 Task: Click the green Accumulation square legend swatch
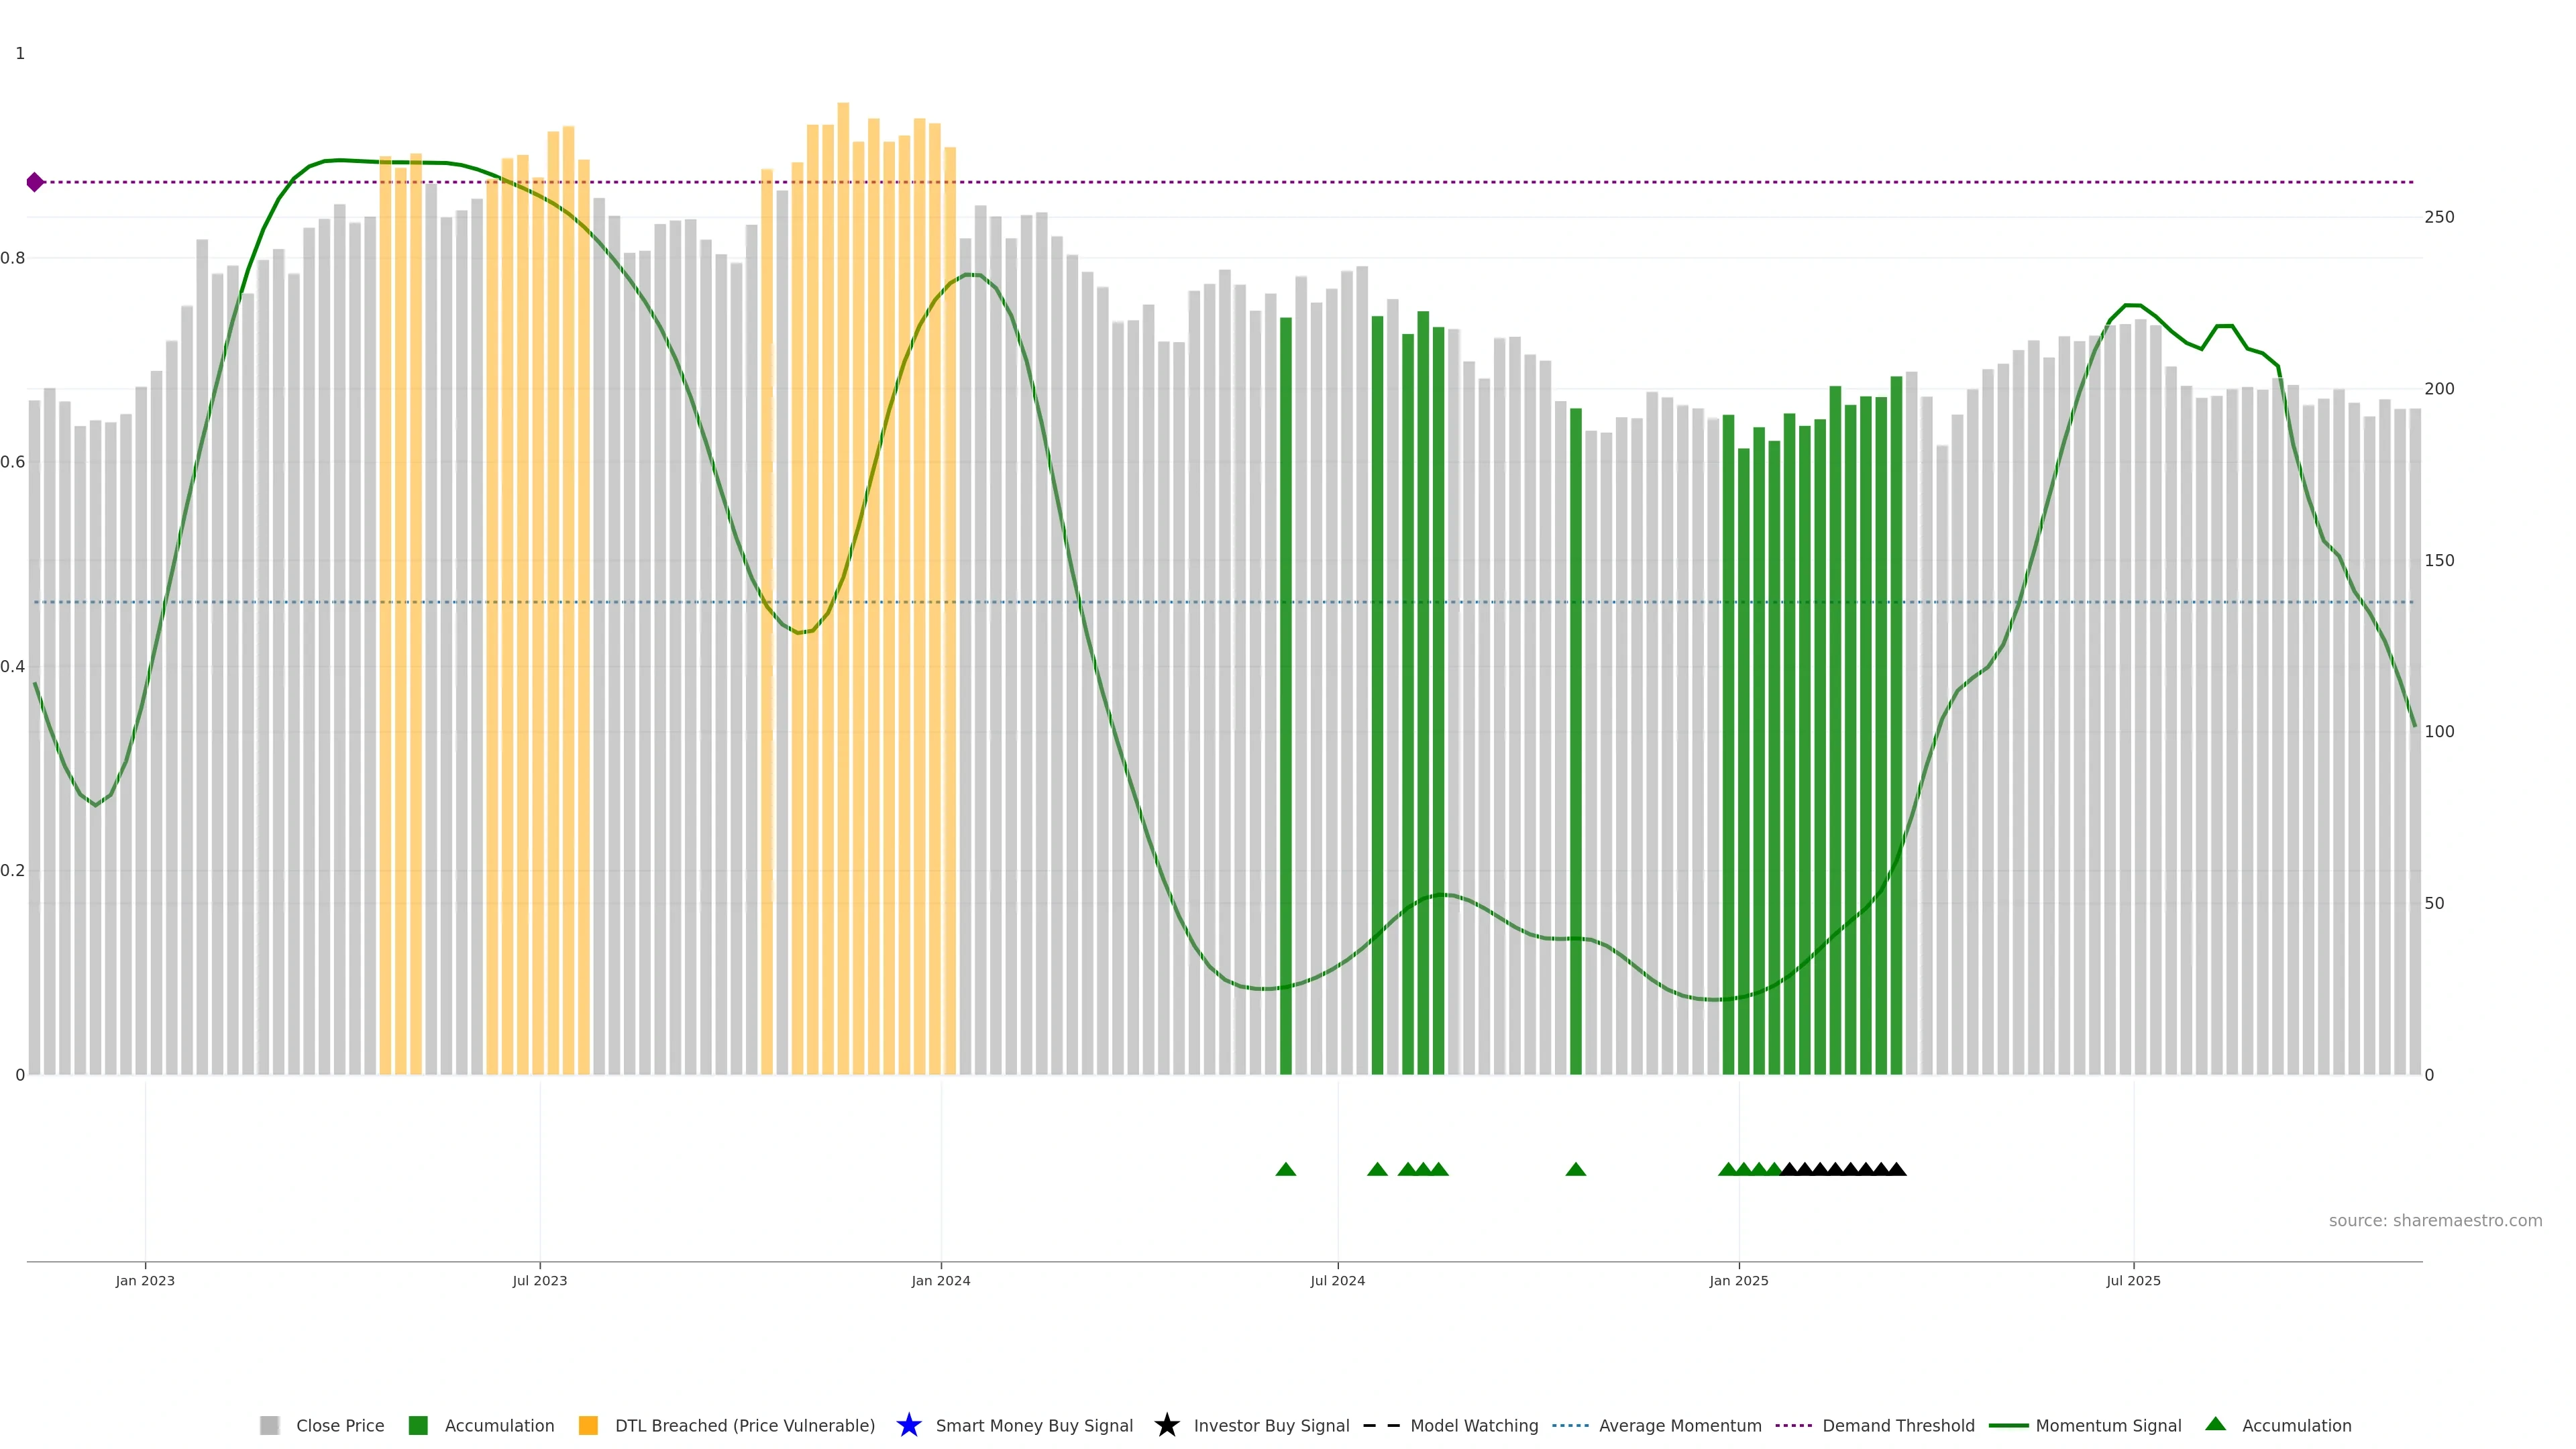tap(418, 1425)
